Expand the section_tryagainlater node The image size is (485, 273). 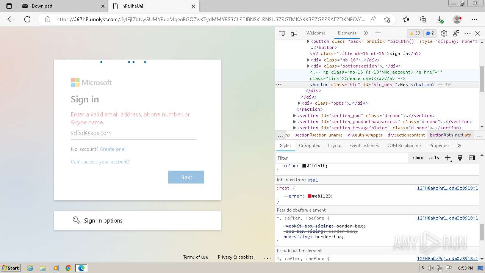[x=294, y=128]
